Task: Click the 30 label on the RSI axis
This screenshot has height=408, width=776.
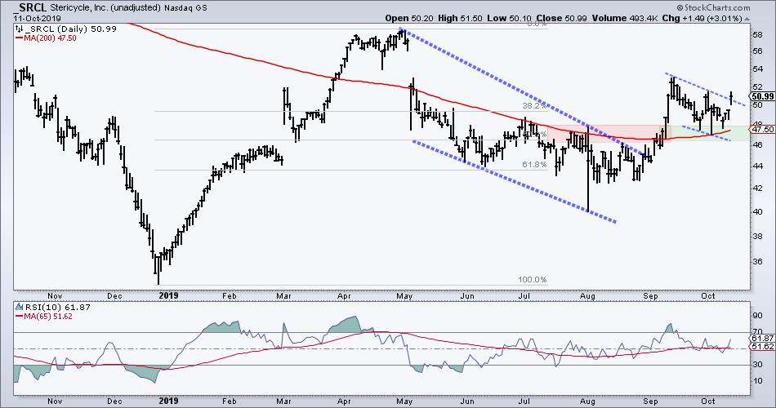Action: (757, 365)
